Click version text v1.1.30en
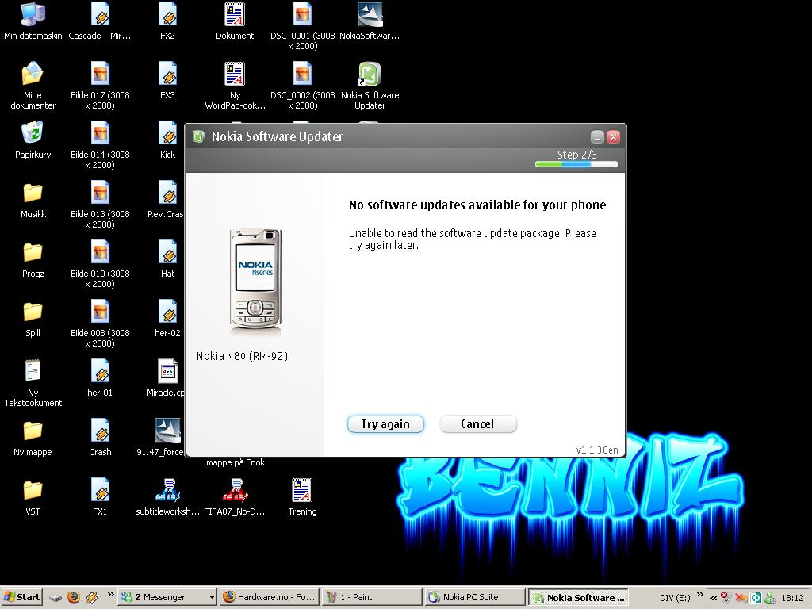812x609 pixels. click(597, 450)
